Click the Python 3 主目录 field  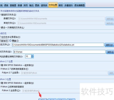click(x=51, y=91)
